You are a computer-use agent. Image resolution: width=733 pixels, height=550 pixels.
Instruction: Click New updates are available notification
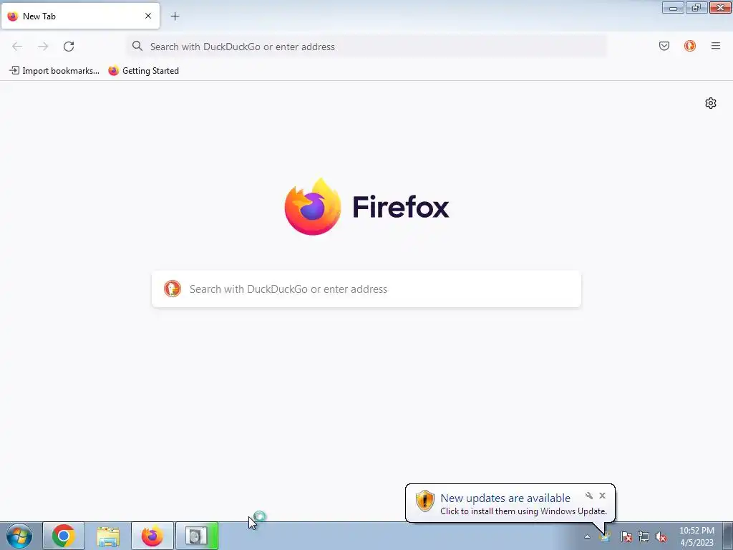[505, 498]
